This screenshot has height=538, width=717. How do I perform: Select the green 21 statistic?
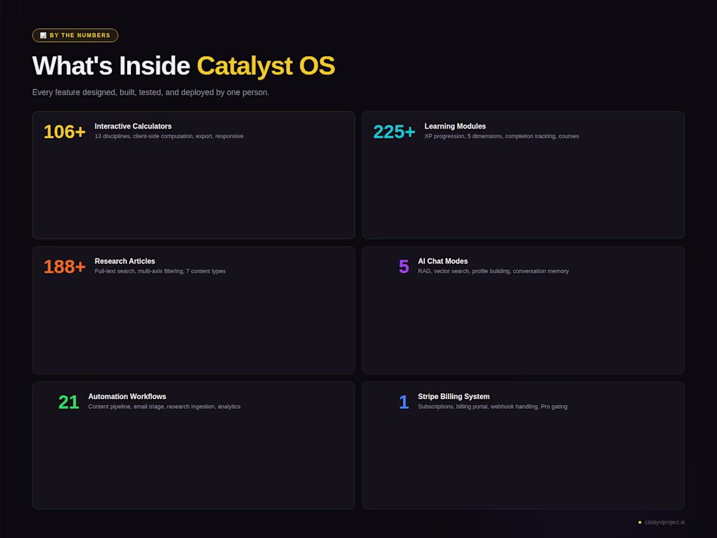tap(68, 402)
